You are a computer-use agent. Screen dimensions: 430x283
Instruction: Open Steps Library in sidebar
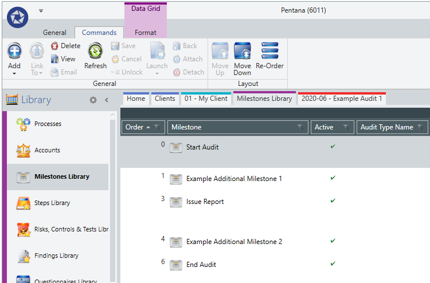point(57,203)
